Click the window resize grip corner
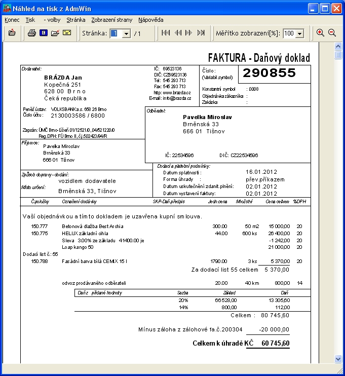The width and height of the screenshot is (345, 376). (339, 371)
